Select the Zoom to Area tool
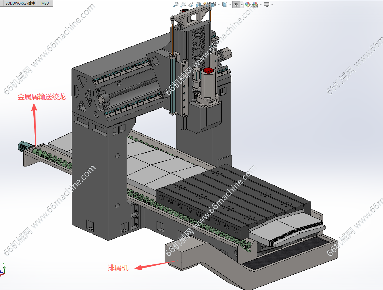Screen dimensions: 383x290 [x=183, y=5]
